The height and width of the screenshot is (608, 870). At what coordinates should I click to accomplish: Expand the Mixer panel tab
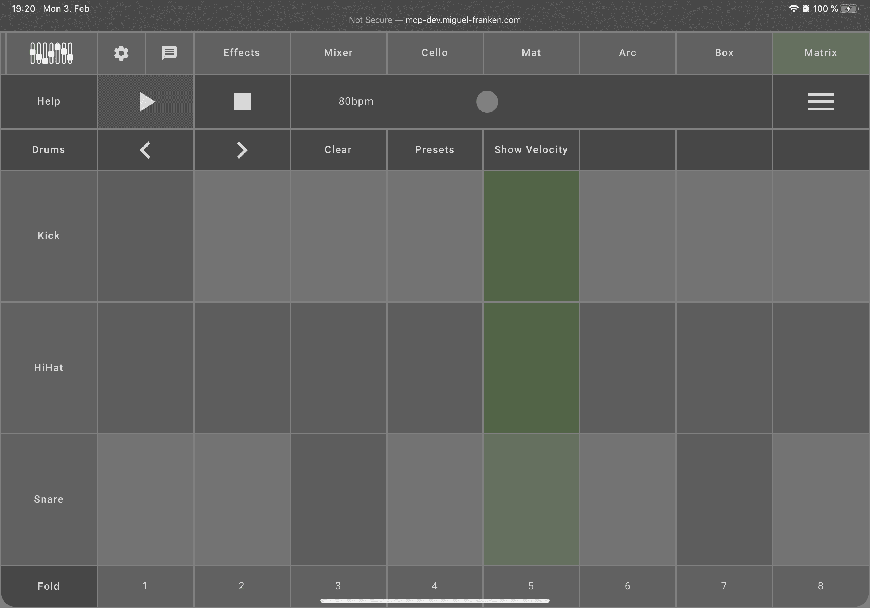pos(338,52)
